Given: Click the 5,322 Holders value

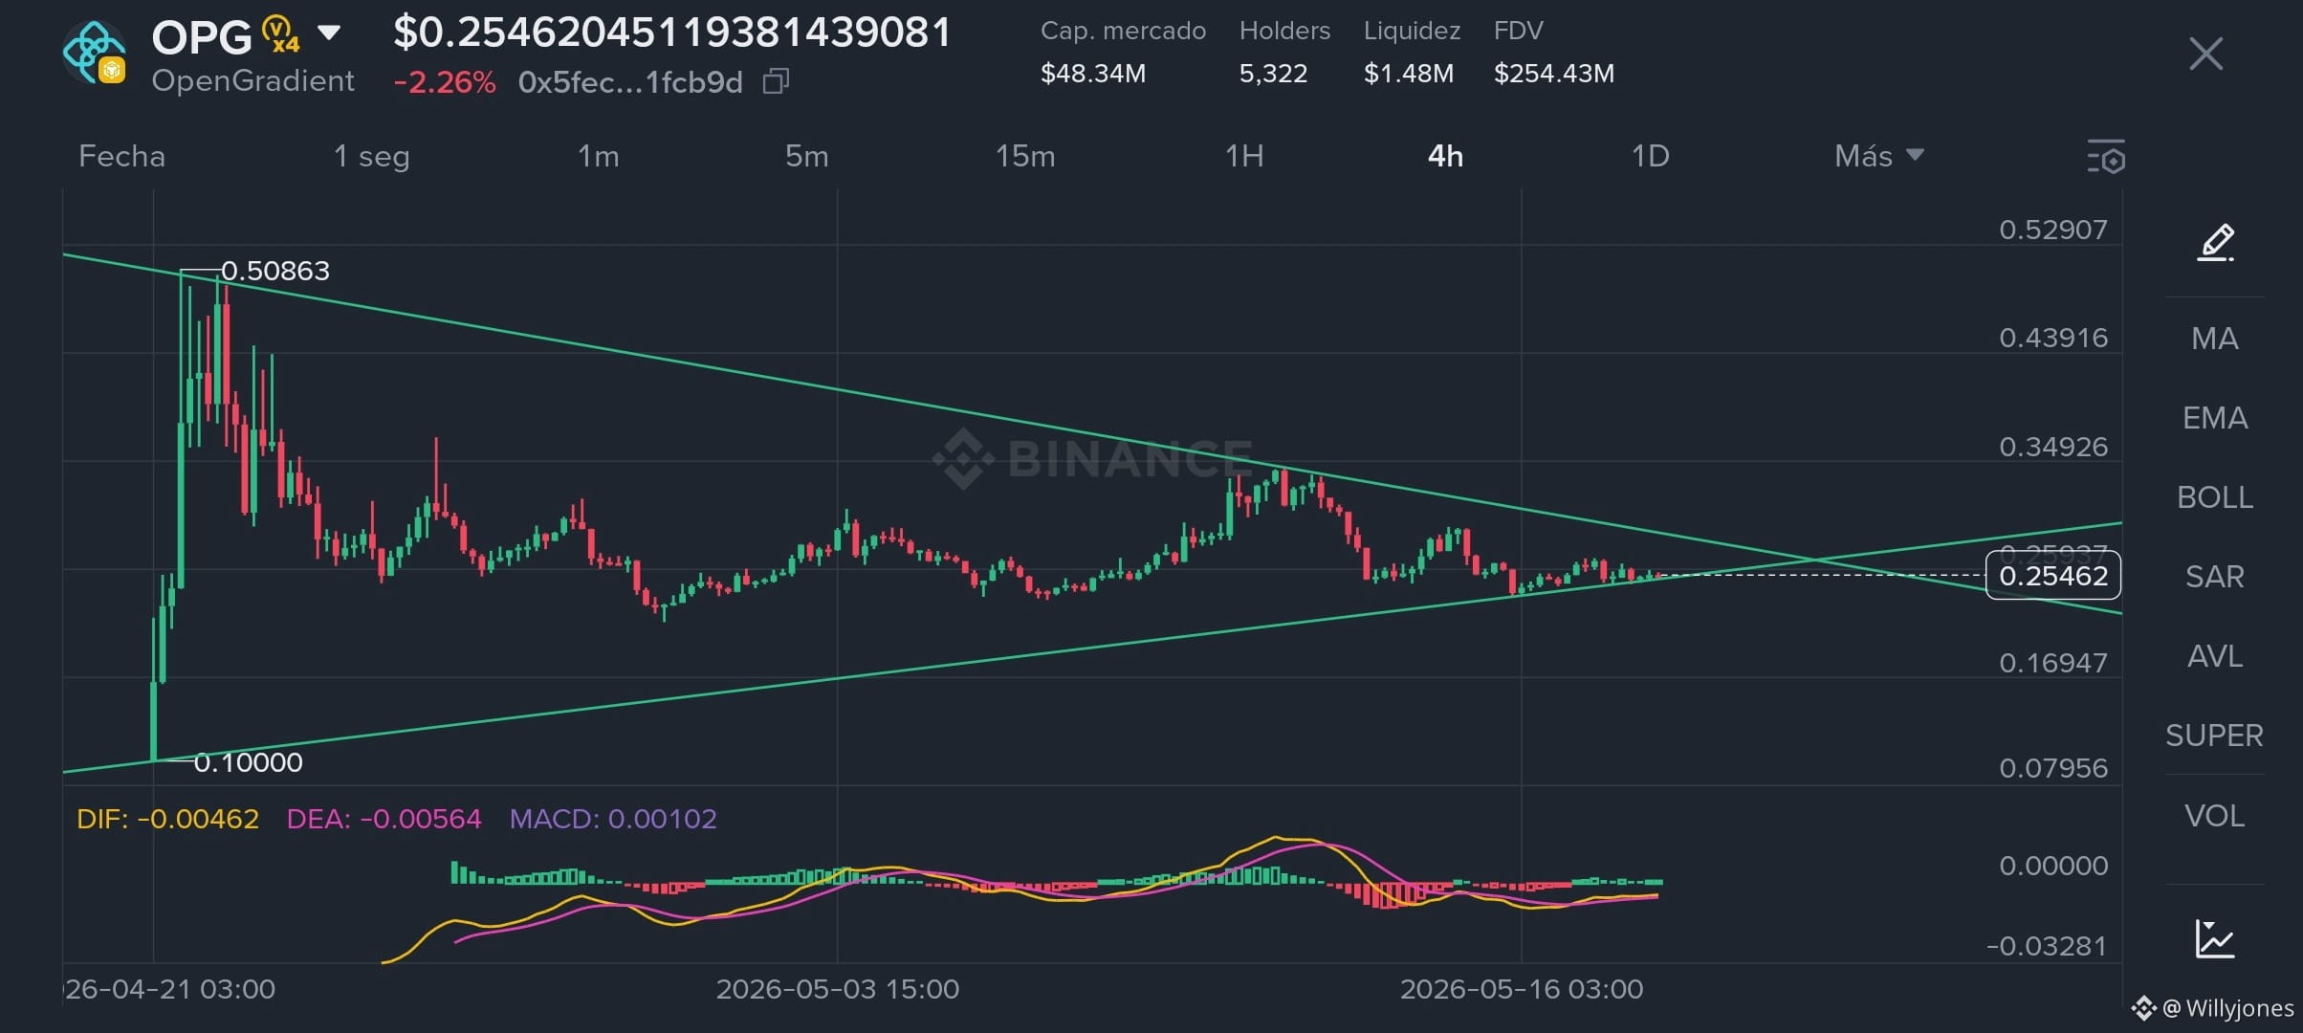Looking at the screenshot, I should pyautogui.click(x=1273, y=74).
